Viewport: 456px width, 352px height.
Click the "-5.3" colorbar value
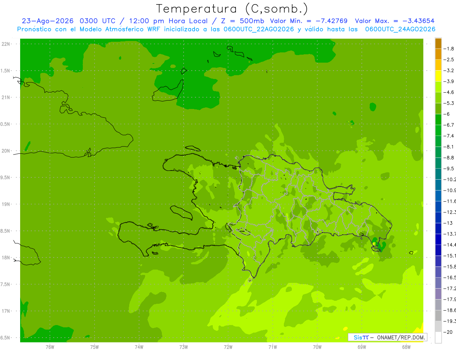(449, 103)
